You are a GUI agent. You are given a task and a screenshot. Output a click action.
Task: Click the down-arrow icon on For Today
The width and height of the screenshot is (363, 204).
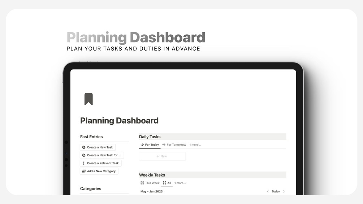point(142,144)
